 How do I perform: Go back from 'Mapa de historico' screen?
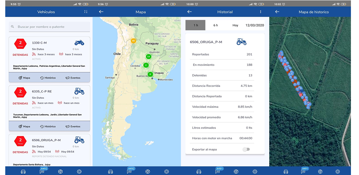277,12
